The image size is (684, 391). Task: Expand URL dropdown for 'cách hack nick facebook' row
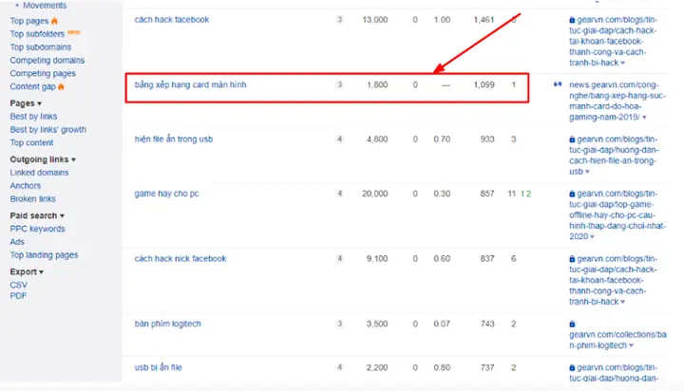click(622, 302)
